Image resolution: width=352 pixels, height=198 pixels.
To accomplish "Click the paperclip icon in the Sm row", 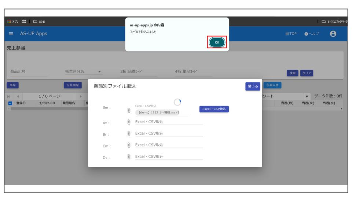I will click(x=129, y=110).
